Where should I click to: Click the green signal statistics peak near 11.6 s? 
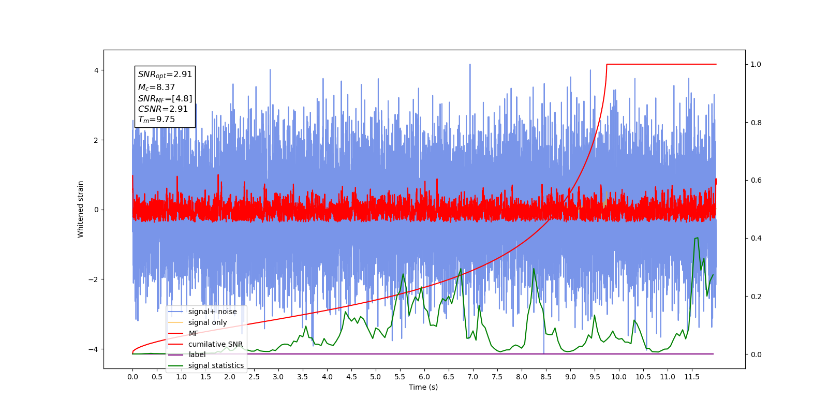(x=697, y=238)
